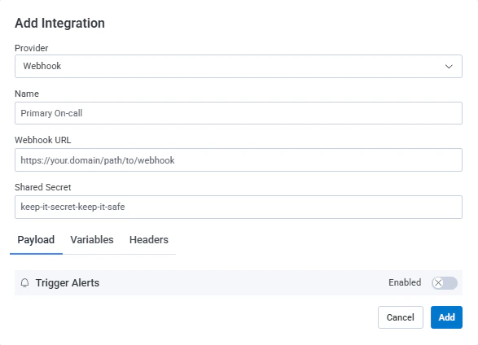The image size is (478, 345).
Task: Click into the Webhook URL field
Action: [239, 159]
